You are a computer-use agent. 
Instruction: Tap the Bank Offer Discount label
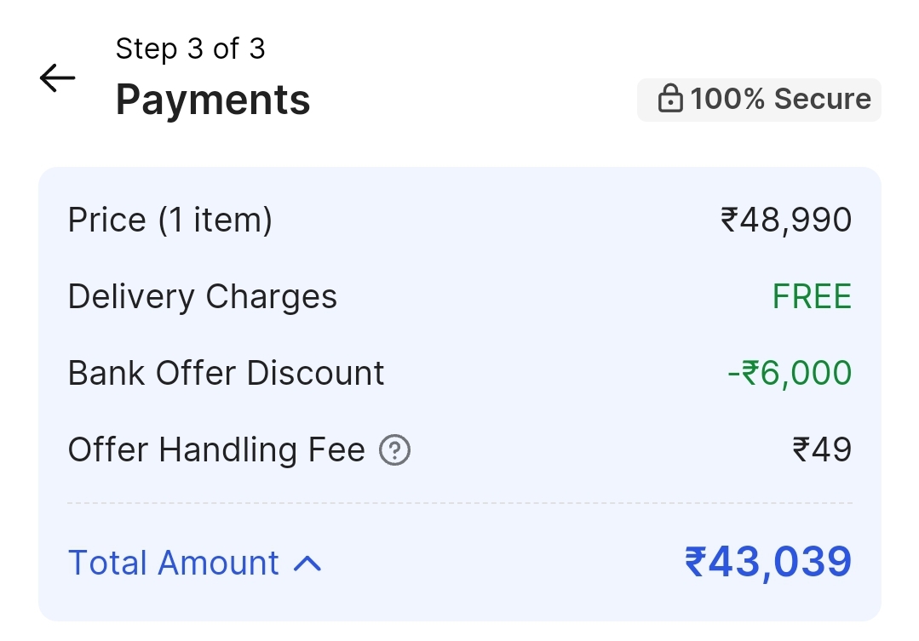pos(227,374)
